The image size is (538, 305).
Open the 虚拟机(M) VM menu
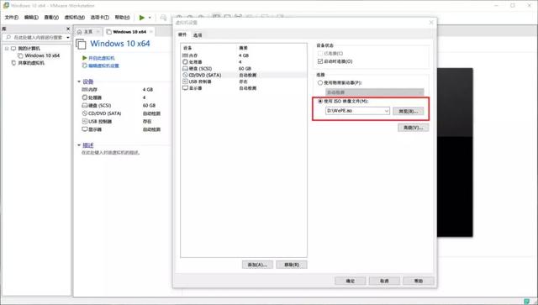click(75, 17)
